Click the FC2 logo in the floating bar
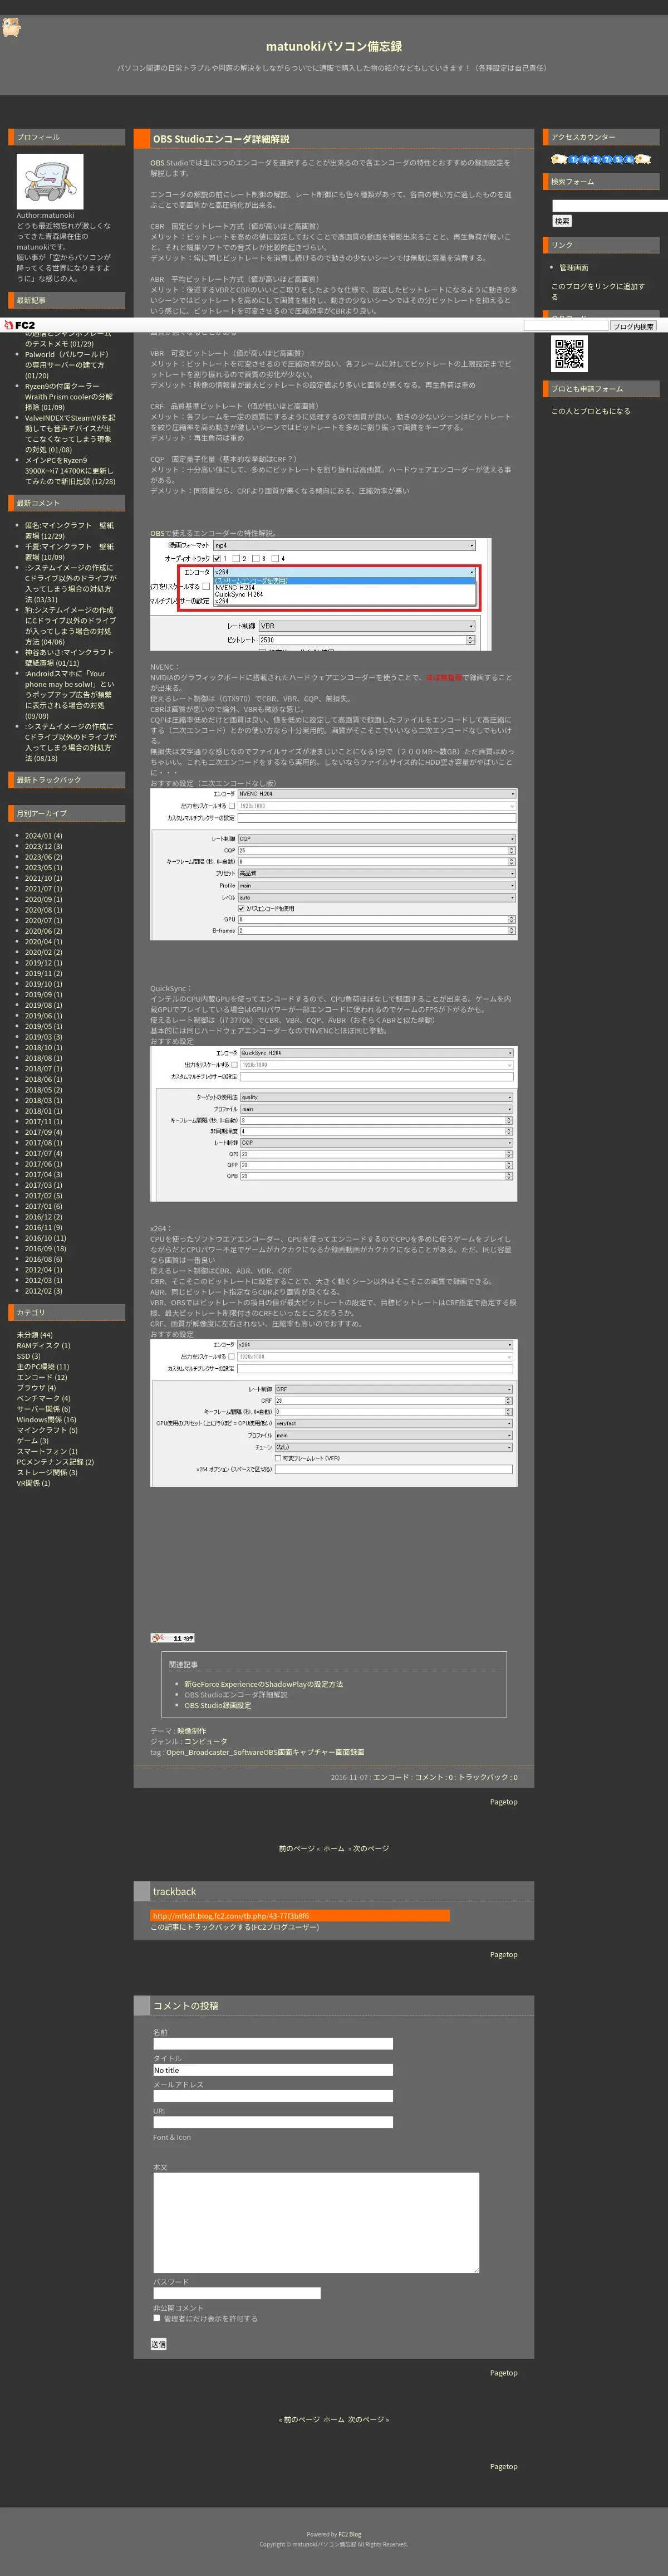Image resolution: width=668 pixels, height=2576 pixels. tap(19, 325)
